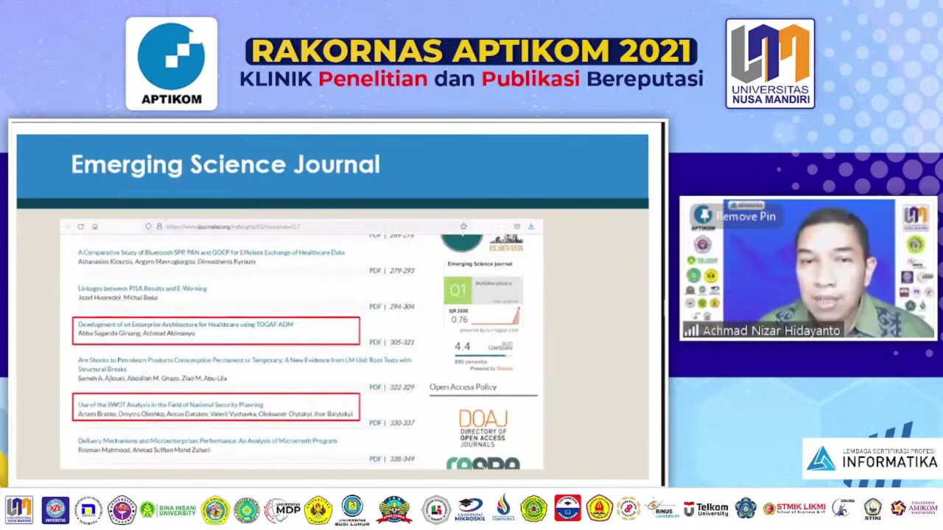Screen dimensions: 943x530
Task: Click the pin icon beside Remove Pin
Action: pyautogui.click(x=704, y=215)
